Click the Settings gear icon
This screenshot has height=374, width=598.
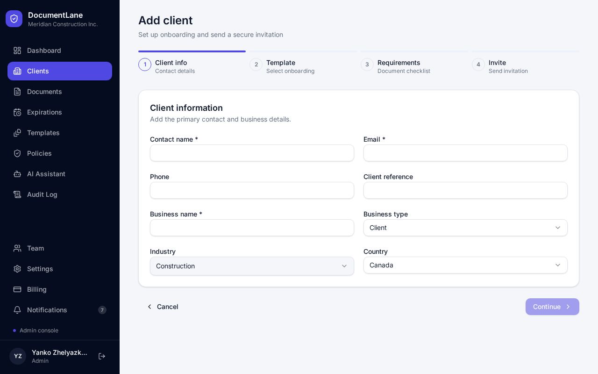coord(17,269)
